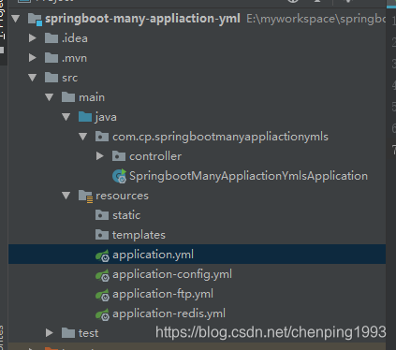Select the test folder label
This screenshot has width=396, height=350.
pos(88,333)
